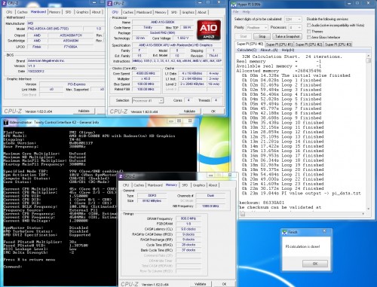Open the digits of pi dropdown showing 32M
Viewport: 377px width, 287px height.
tap(293, 19)
